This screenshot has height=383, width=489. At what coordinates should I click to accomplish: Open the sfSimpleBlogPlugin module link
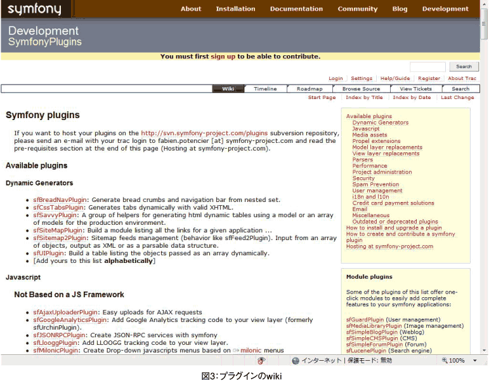coord(372,332)
